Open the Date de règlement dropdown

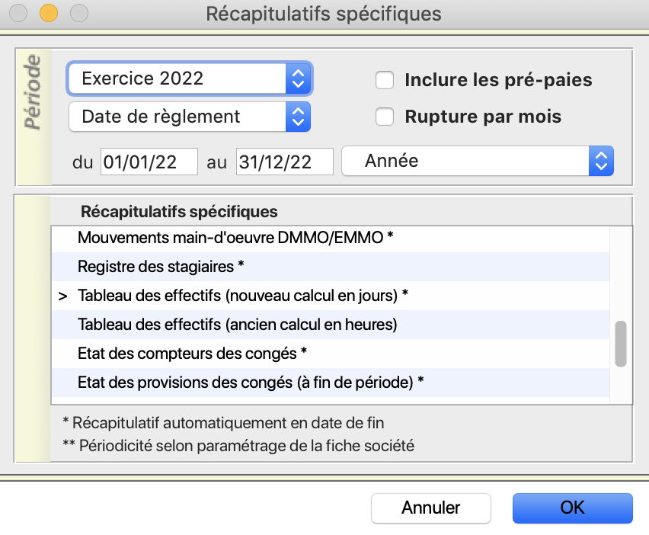[x=190, y=117]
